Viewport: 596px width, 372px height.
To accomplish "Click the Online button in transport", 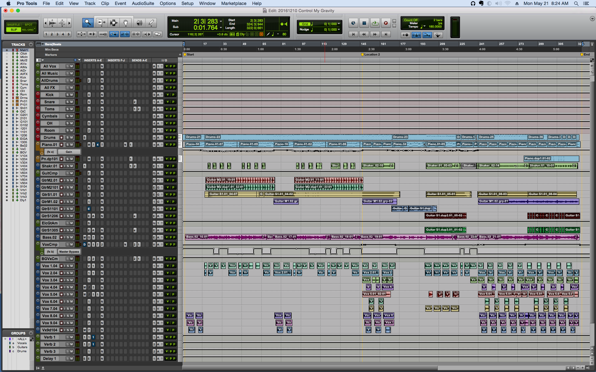I will coord(353,23).
